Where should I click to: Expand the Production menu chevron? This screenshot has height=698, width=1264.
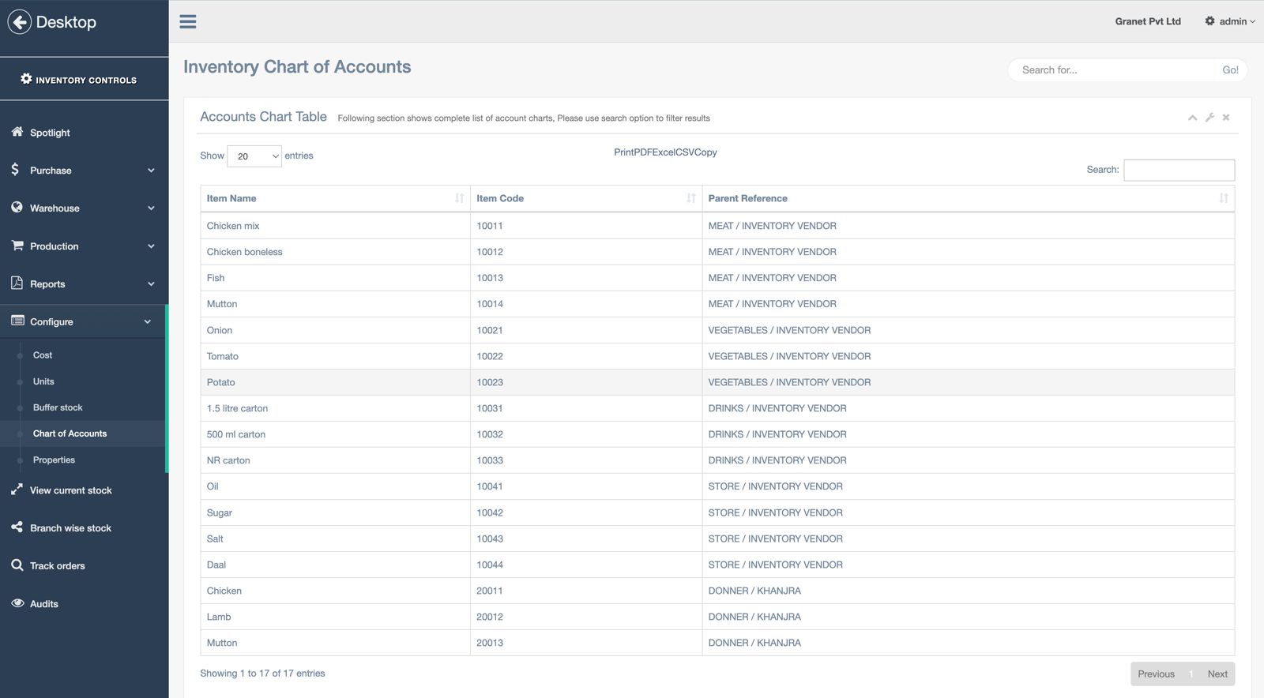(x=151, y=246)
